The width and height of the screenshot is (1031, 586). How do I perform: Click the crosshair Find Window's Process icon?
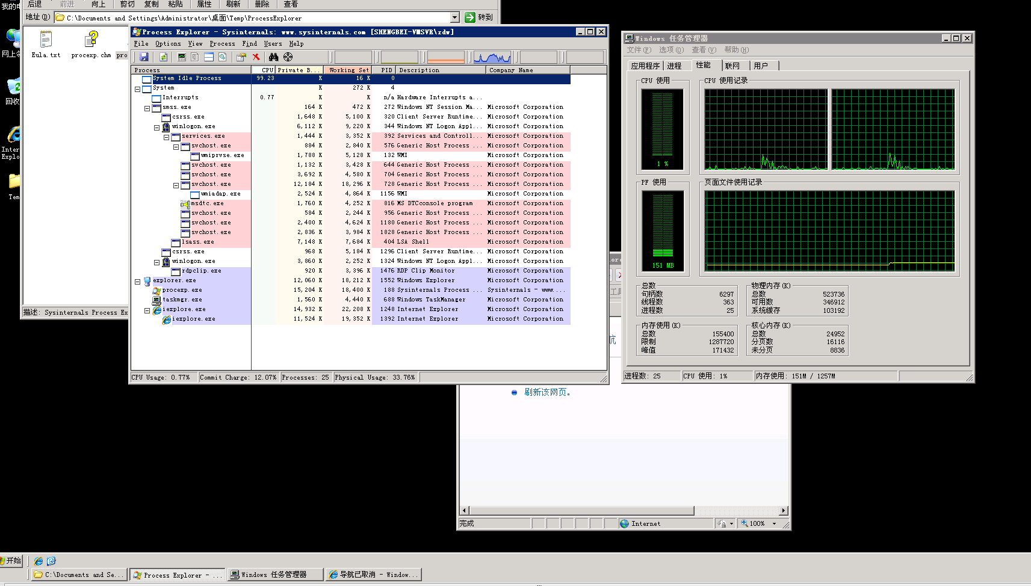pyautogui.click(x=288, y=57)
